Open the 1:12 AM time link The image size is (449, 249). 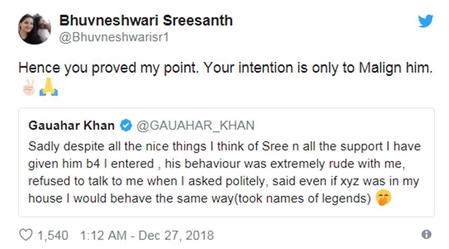coord(104,235)
